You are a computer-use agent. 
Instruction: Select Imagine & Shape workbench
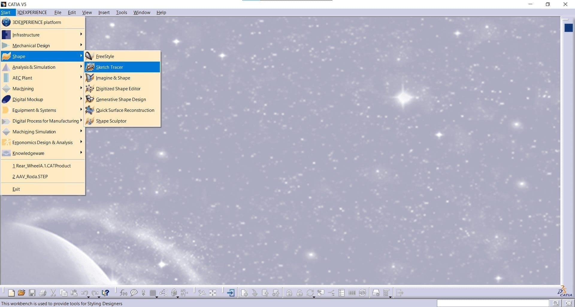122,78
